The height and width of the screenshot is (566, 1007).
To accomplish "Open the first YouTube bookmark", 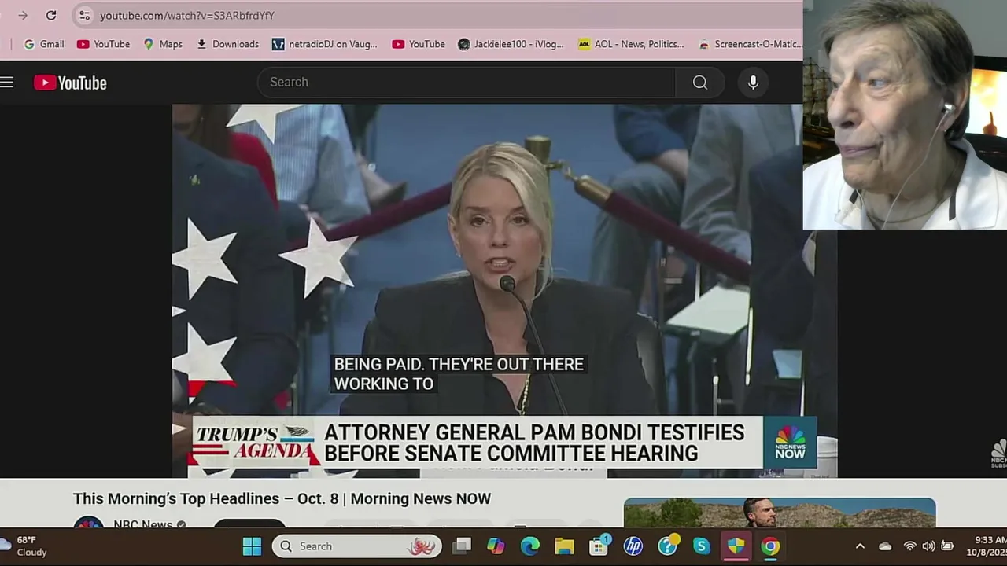I will pyautogui.click(x=103, y=44).
